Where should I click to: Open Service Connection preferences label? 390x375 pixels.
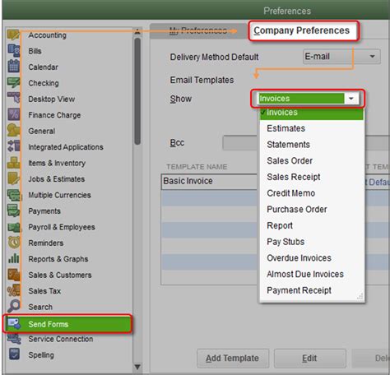[61, 339]
